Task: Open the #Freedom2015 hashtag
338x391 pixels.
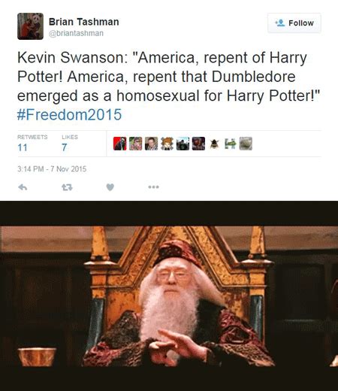Action: pyautogui.click(x=69, y=114)
